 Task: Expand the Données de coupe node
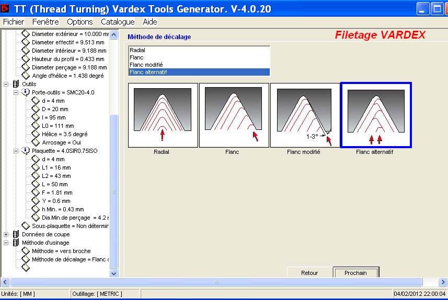click(x=6, y=234)
